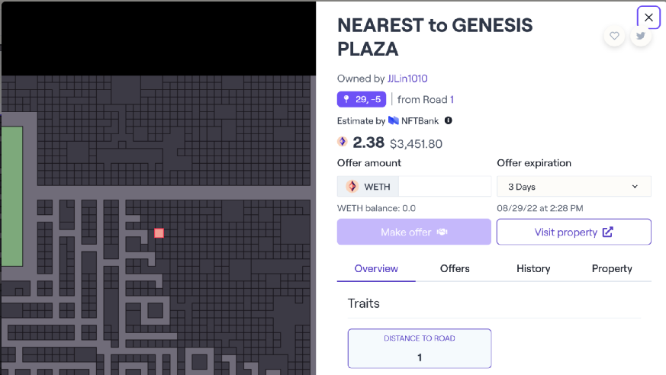
Task: Click the Distance to Road trait card
Action: [x=420, y=348]
